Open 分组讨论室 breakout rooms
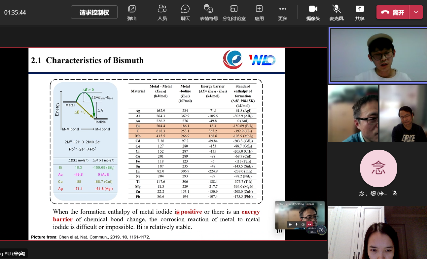 coord(234,12)
